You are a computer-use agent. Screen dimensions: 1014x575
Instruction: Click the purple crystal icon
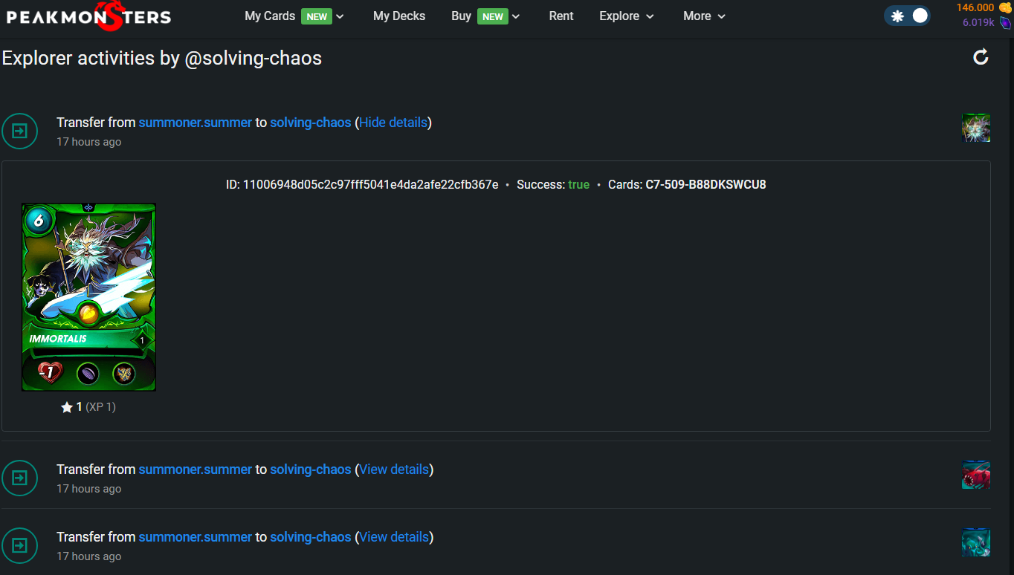tap(1005, 22)
